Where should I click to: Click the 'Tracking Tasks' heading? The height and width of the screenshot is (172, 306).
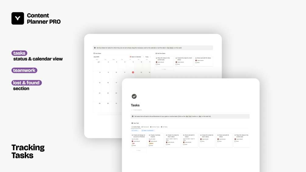(28, 151)
